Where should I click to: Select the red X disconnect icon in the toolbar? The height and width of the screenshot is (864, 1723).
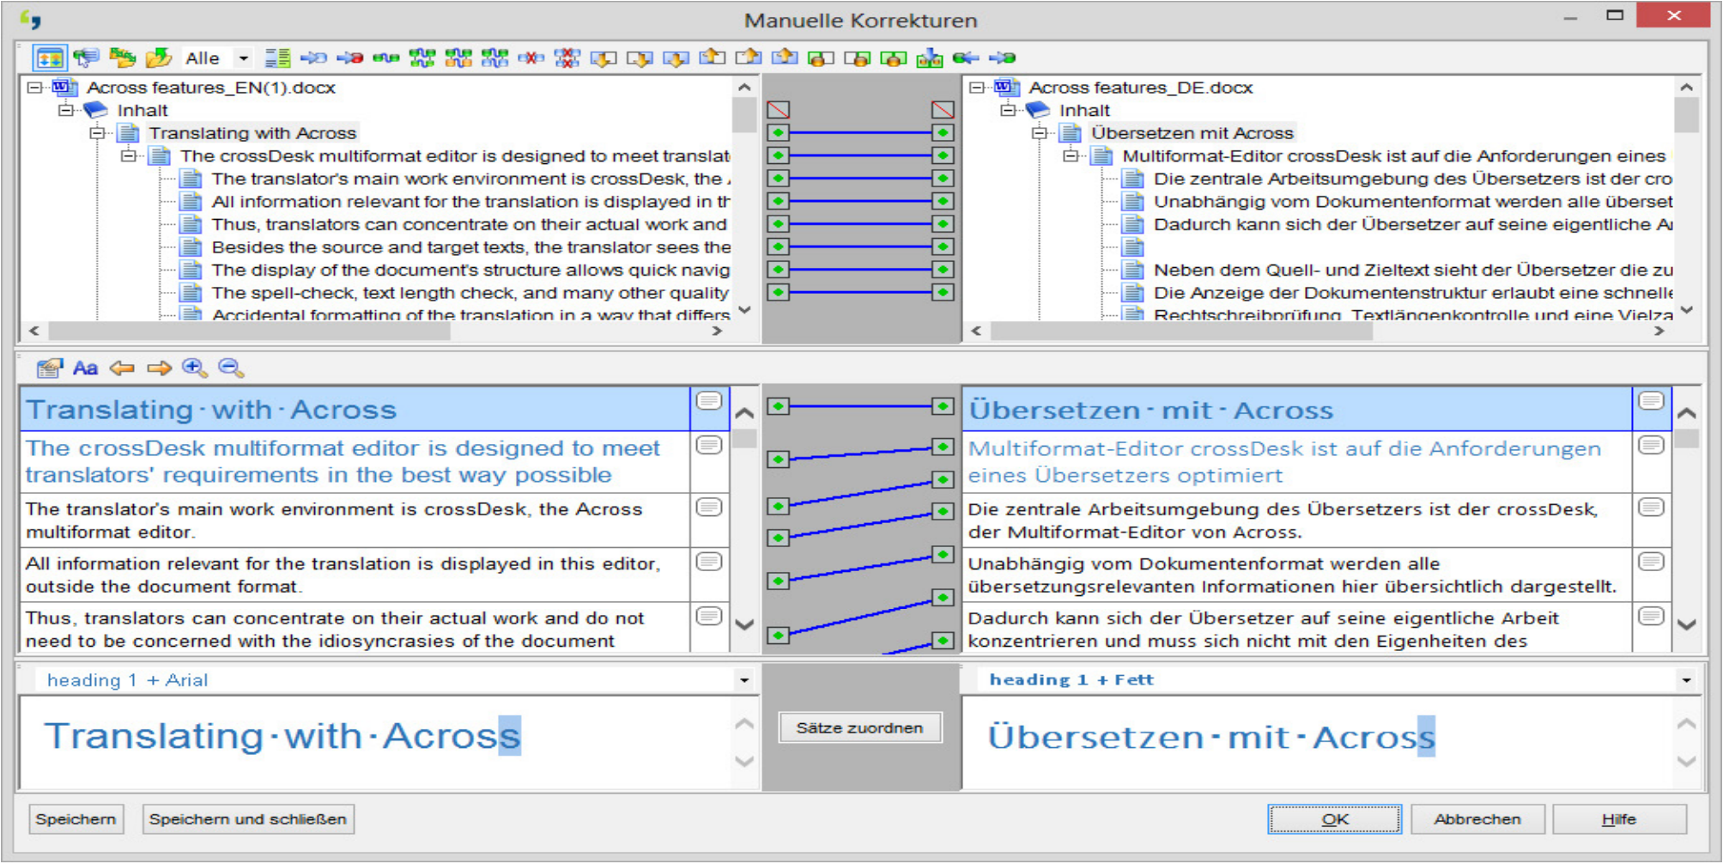(532, 58)
